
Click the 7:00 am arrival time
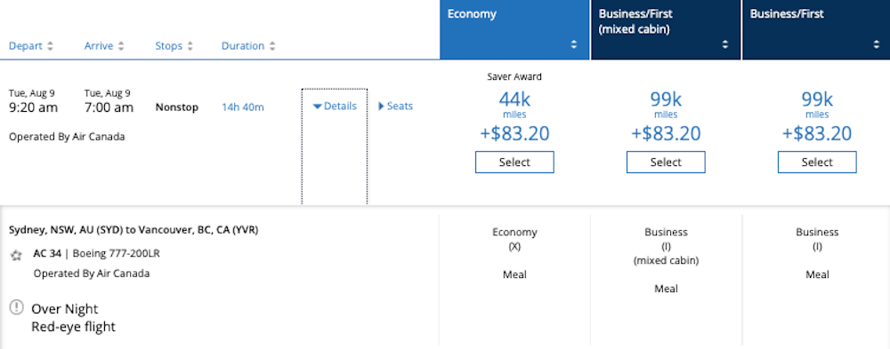pyautogui.click(x=109, y=107)
